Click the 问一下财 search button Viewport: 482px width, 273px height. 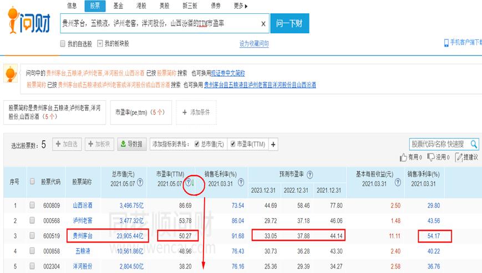click(x=290, y=23)
